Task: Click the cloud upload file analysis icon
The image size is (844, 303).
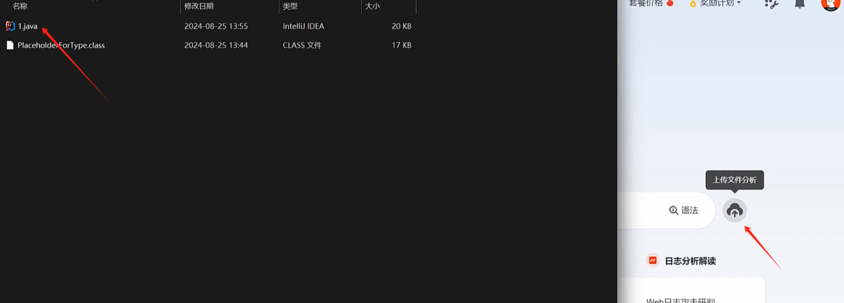Action: 735,211
